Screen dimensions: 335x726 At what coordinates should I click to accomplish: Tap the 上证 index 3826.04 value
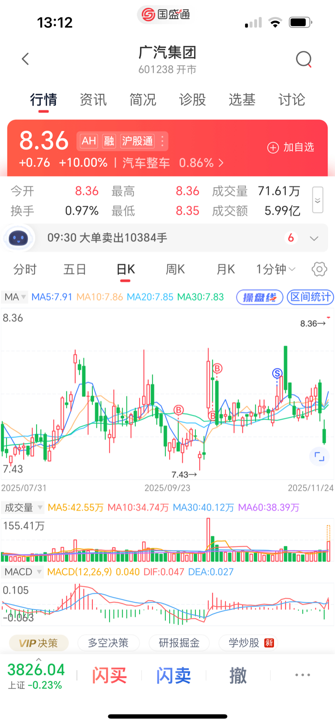tap(36, 670)
